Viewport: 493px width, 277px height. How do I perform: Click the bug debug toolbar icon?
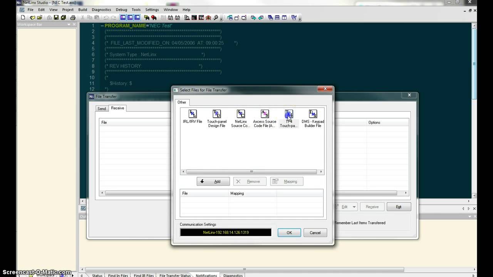point(208,17)
